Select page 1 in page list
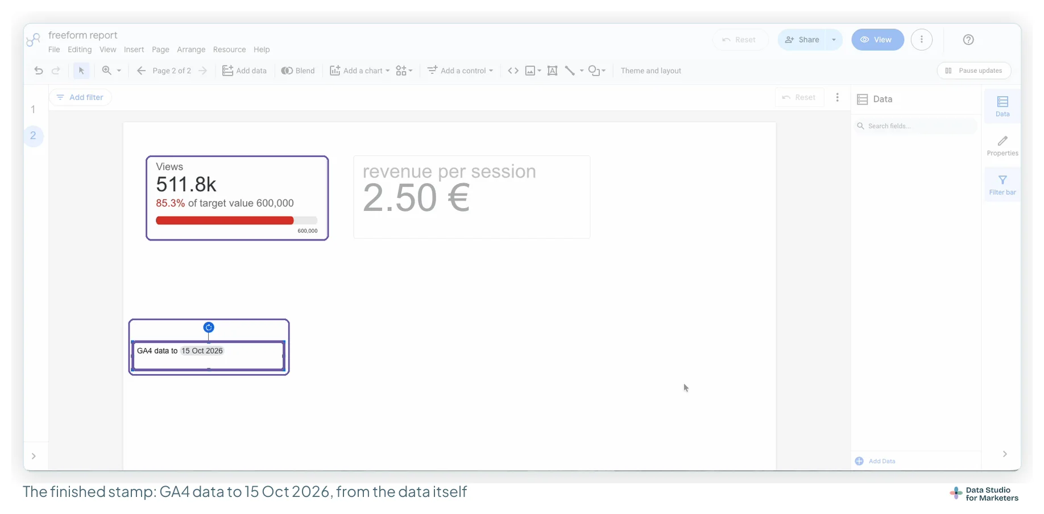This screenshot has width=1044, height=514. pos(33,109)
